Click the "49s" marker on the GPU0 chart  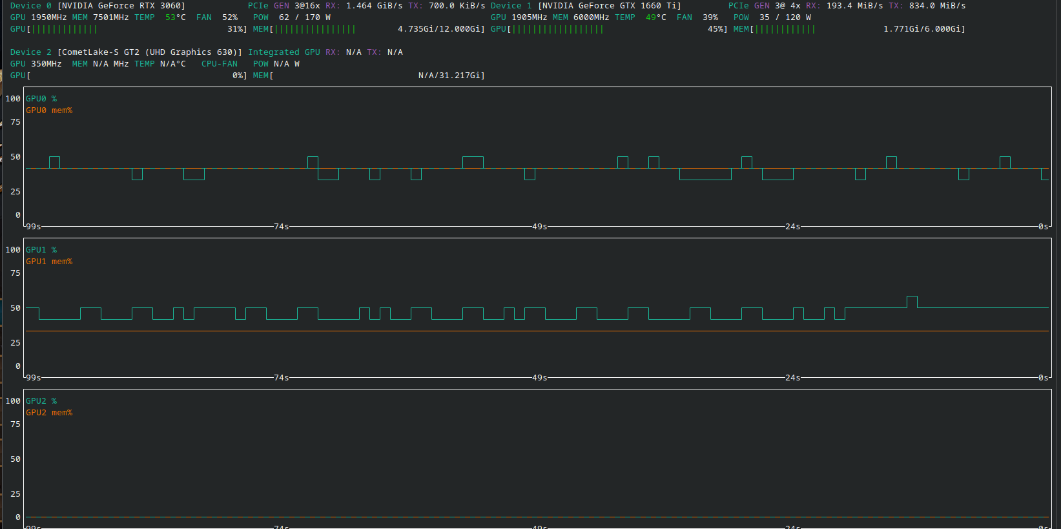point(540,227)
